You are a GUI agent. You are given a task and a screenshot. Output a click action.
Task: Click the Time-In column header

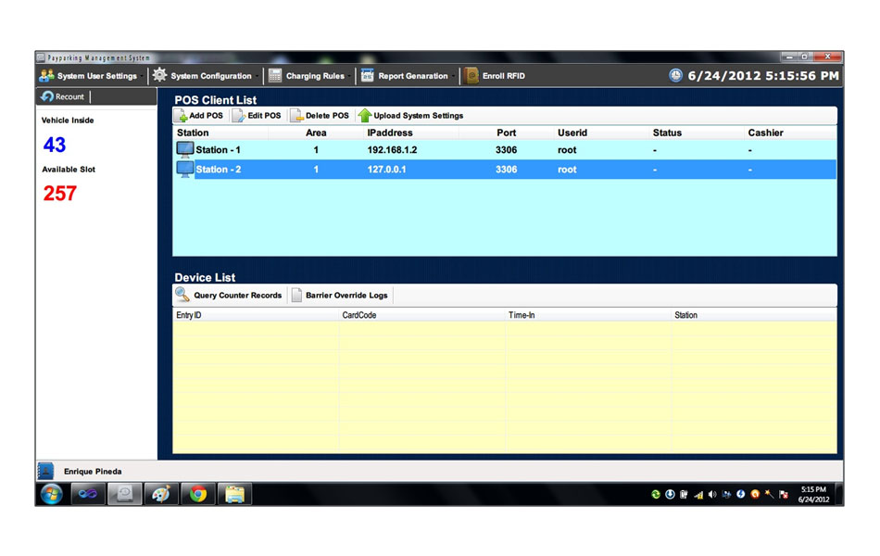(522, 316)
